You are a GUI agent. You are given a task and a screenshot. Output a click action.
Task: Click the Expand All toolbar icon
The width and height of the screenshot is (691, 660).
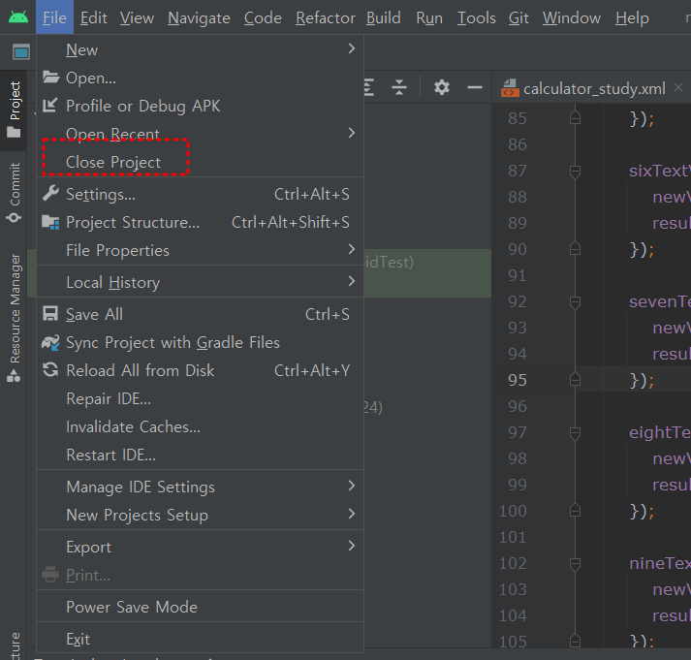click(x=369, y=87)
